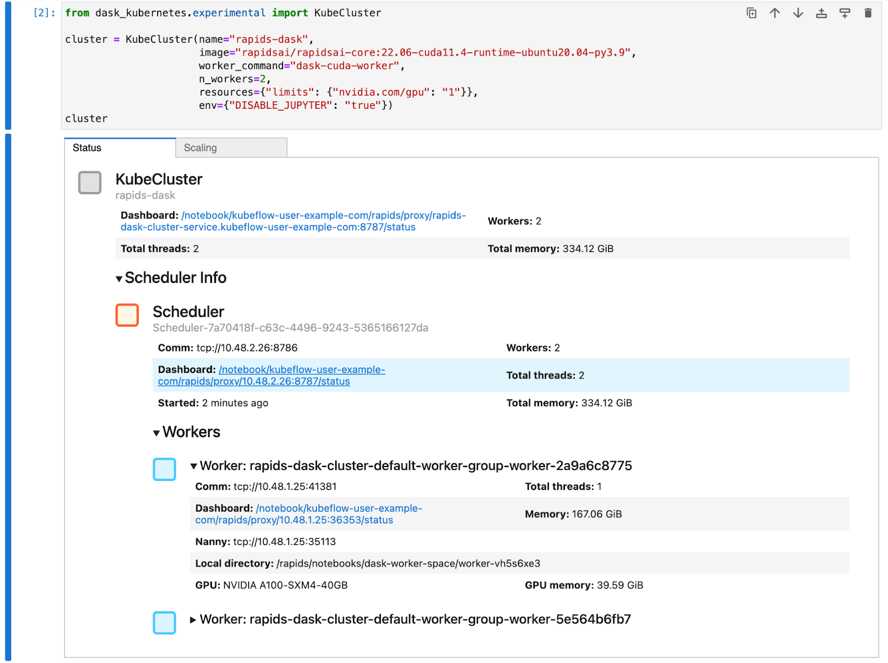Click the 'Comm: tcp://10.48.2.26:8786' scheduler row
The image size is (888, 663).
coord(228,348)
